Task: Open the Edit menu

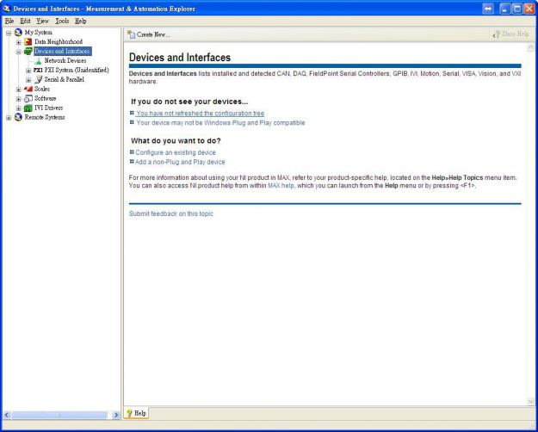Action: 25,21
